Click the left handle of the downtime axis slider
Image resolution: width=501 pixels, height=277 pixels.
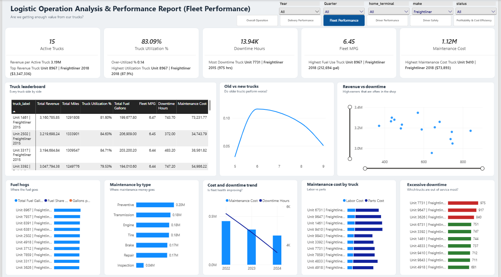click(x=365, y=168)
